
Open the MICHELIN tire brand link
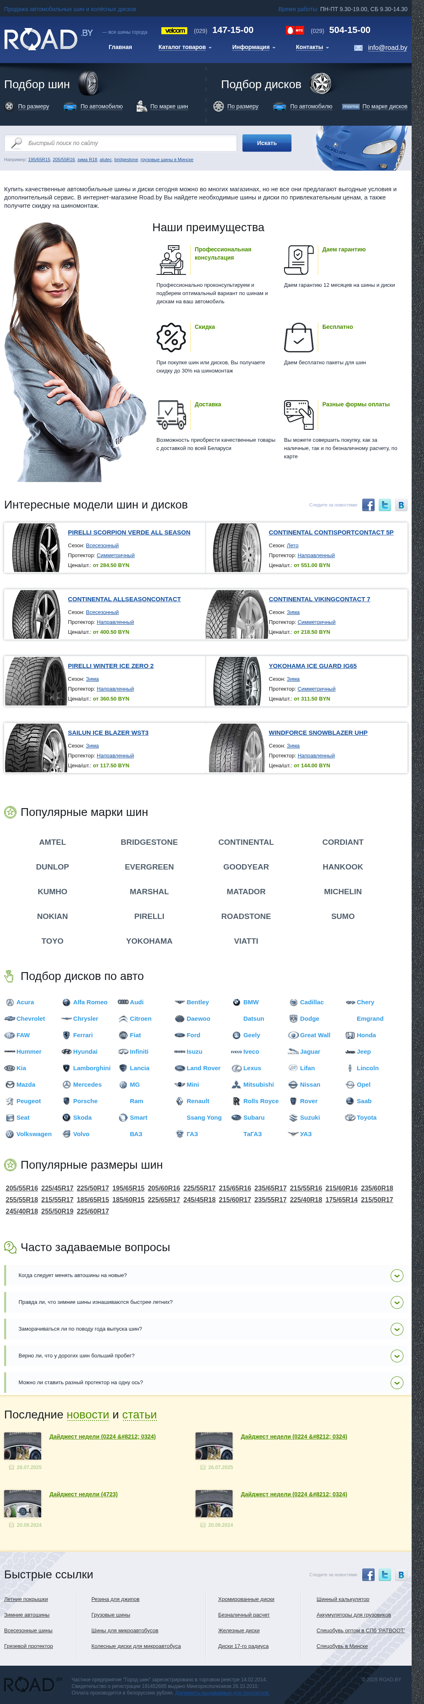(343, 892)
